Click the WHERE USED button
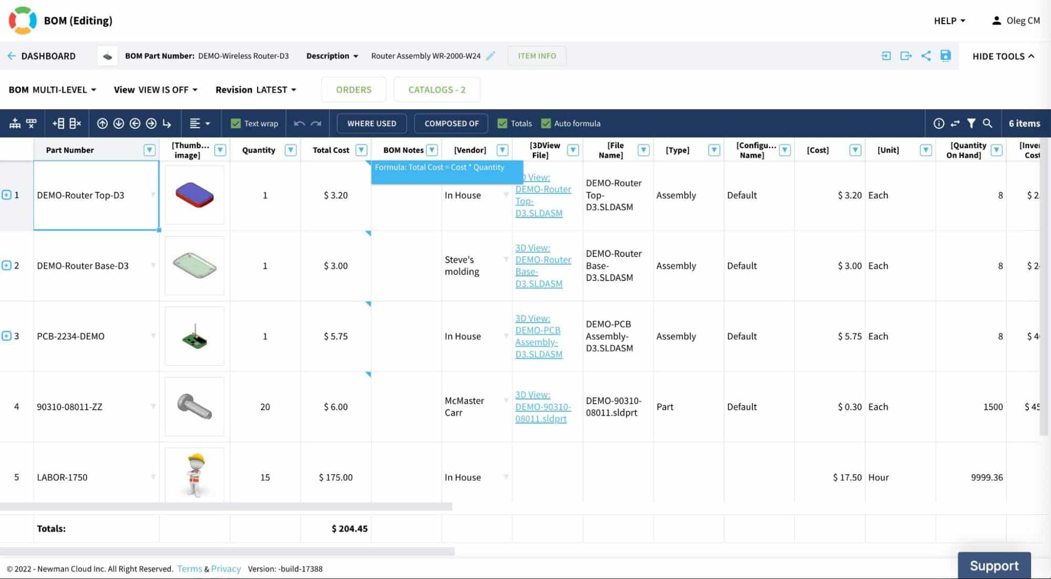The width and height of the screenshot is (1051, 579). (x=372, y=123)
